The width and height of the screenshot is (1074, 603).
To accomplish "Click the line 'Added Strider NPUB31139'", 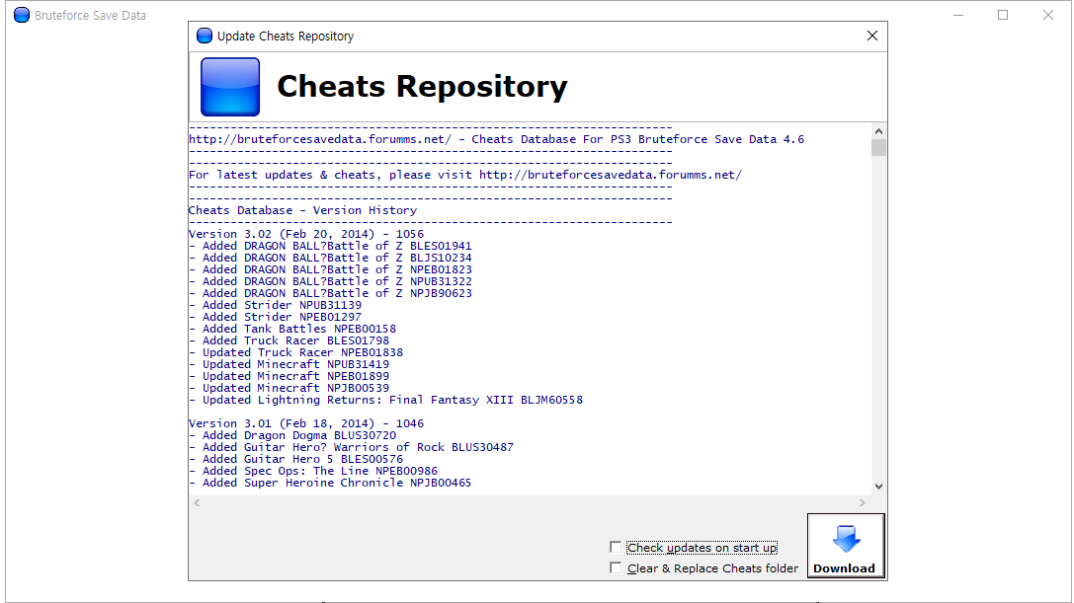I will pyautogui.click(x=276, y=305).
